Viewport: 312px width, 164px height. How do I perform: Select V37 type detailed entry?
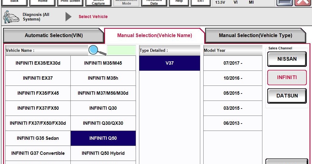tap(170, 63)
